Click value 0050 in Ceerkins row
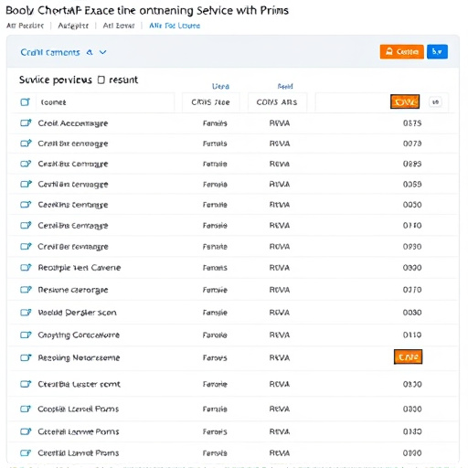Image resolution: width=468 pixels, height=468 pixels. pos(412,205)
